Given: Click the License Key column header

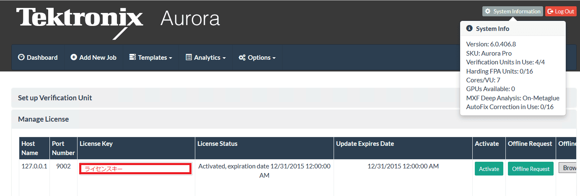Looking at the screenshot, I should [136, 148].
